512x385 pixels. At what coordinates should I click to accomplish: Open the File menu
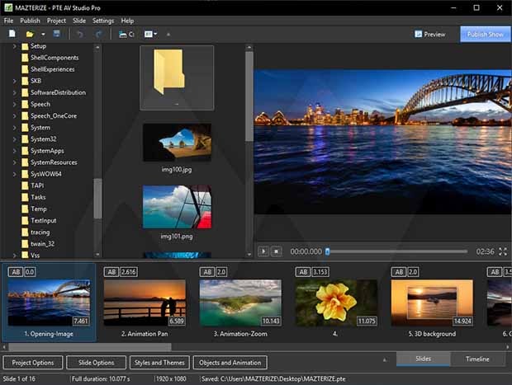(8, 21)
